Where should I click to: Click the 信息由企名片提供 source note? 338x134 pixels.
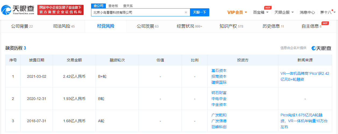293,48
